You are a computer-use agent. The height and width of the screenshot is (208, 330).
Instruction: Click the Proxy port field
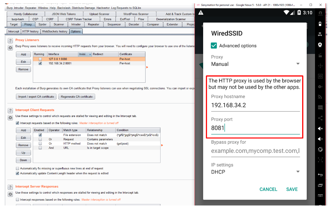pos(255,128)
